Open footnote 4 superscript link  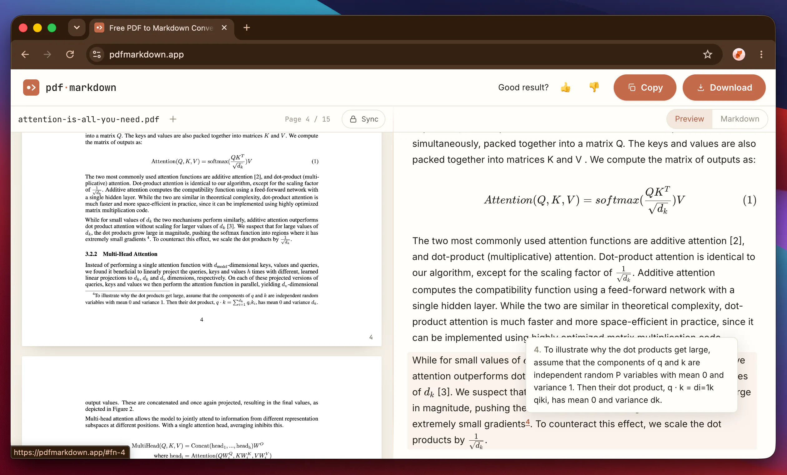tap(528, 422)
